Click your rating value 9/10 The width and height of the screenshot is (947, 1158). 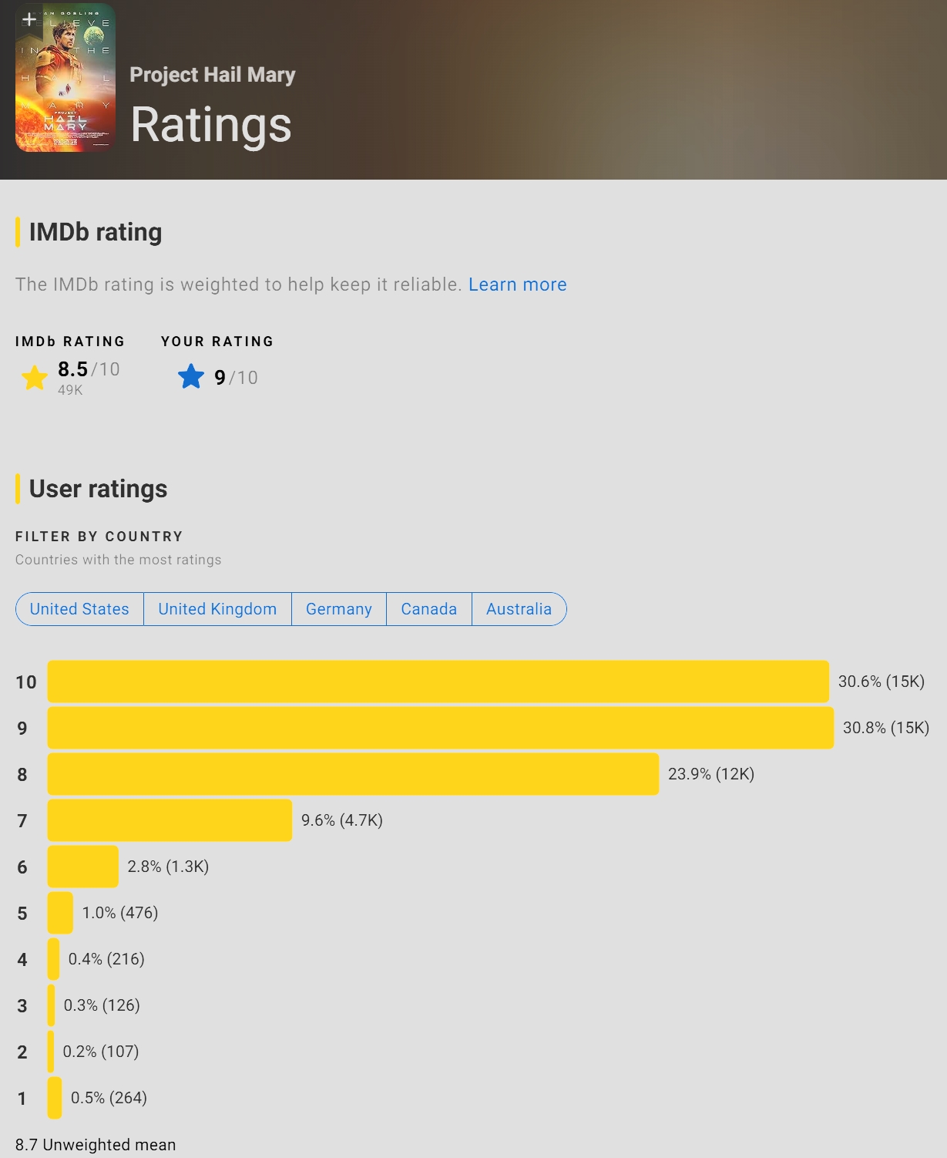click(236, 378)
